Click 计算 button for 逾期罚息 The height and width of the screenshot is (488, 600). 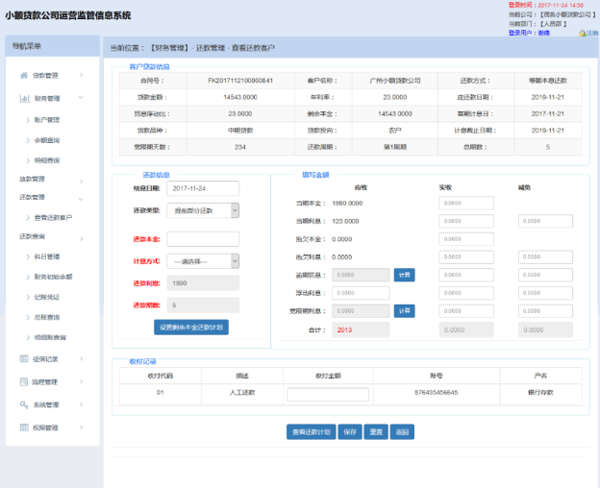[x=405, y=275]
